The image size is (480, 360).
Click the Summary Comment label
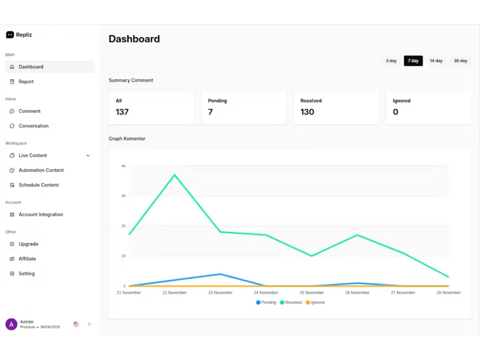[131, 80]
